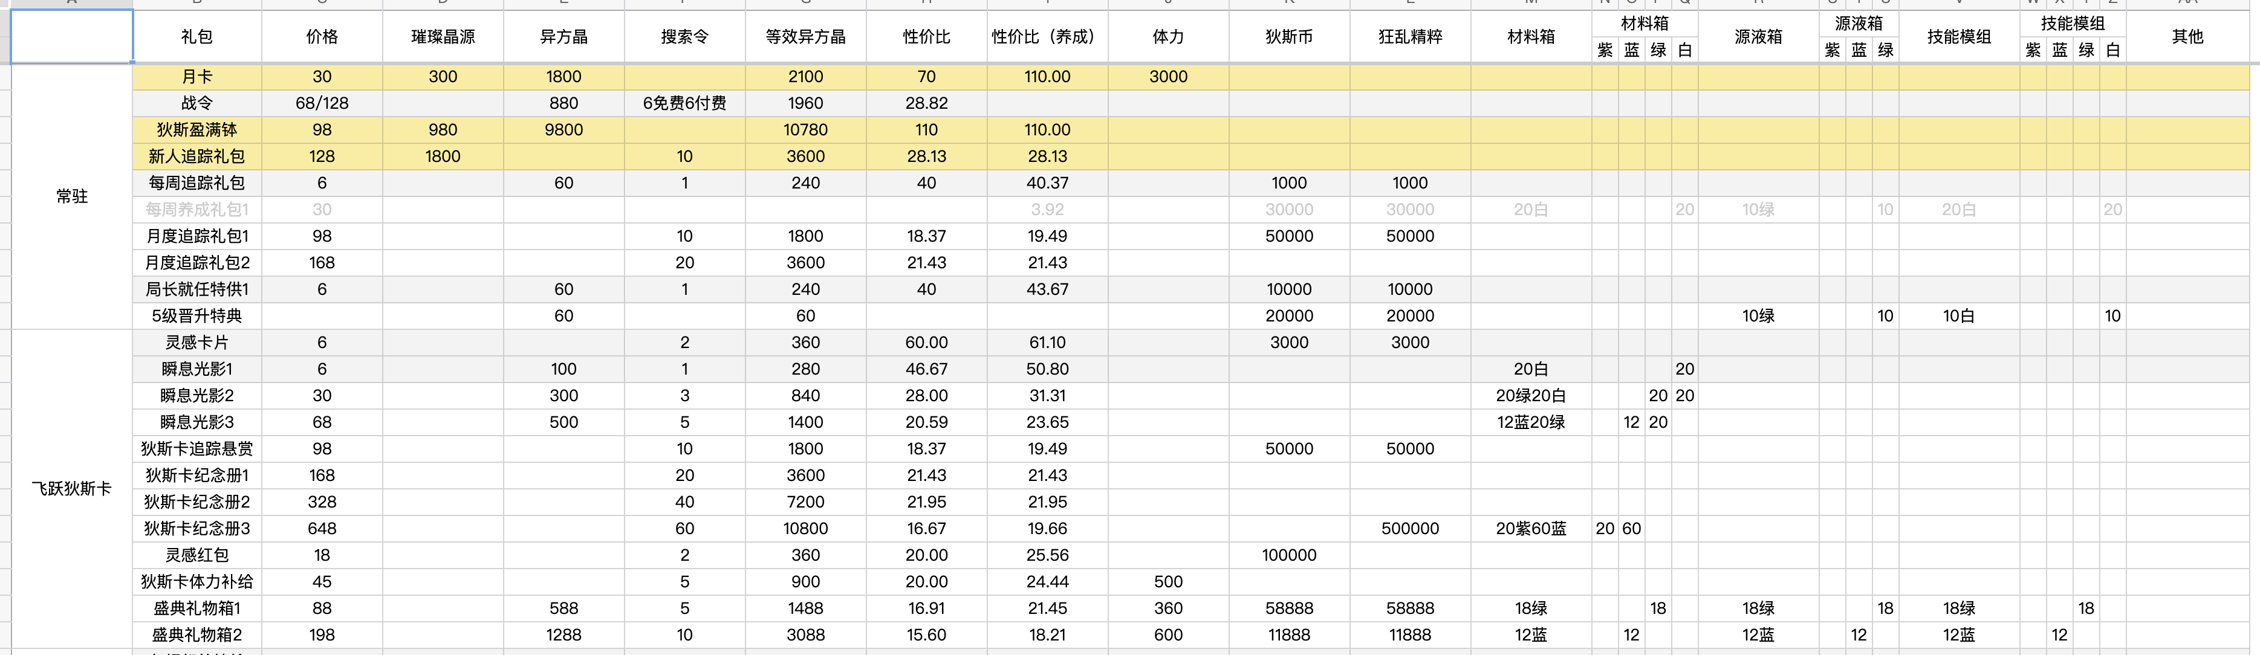2260x655 pixels.
Task: Select the 43.67 value cell
Action: point(1048,289)
